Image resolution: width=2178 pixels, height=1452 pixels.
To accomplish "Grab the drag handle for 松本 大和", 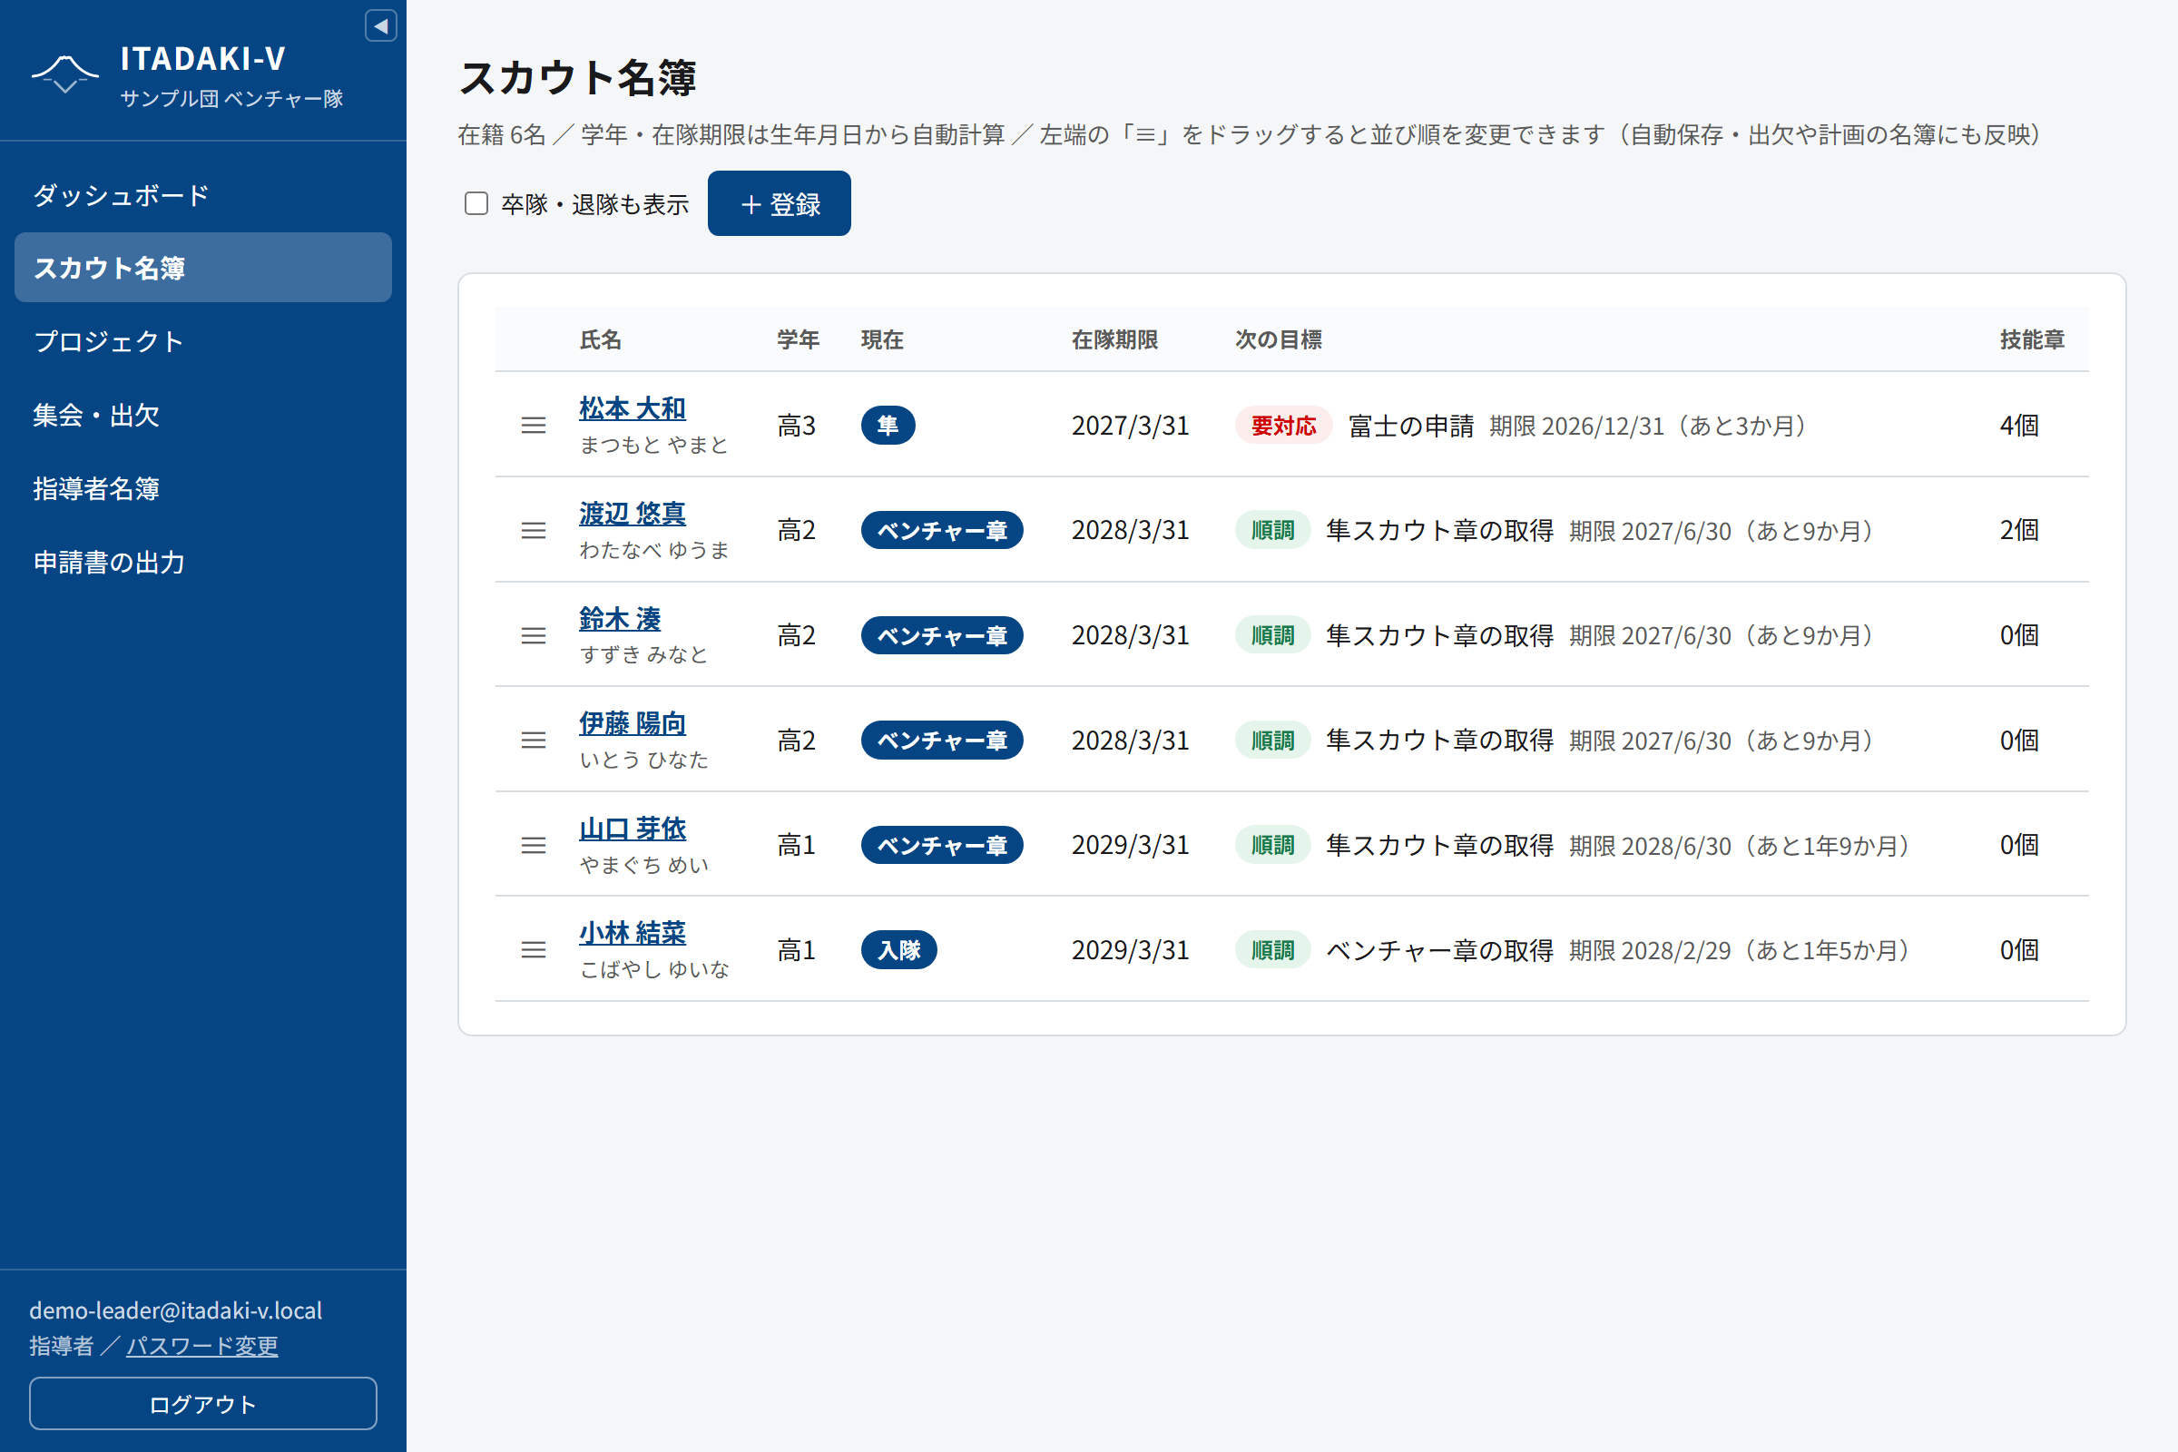I will point(534,425).
